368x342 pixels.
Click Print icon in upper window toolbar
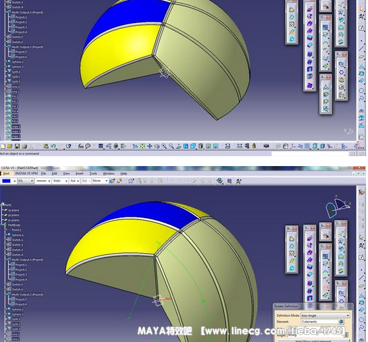(24, 146)
